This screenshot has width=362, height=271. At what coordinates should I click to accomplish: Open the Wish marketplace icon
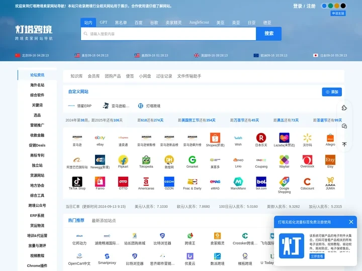pyautogui.click(x=238, y=138)
